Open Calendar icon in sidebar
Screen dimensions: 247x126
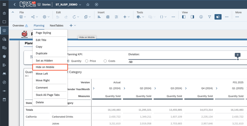point(4,100)
